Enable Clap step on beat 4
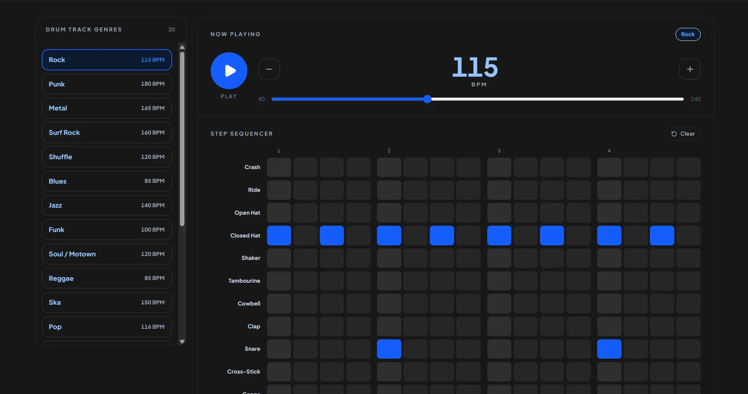This screenshot has height=394, width=748. click(x=609, y=326)
